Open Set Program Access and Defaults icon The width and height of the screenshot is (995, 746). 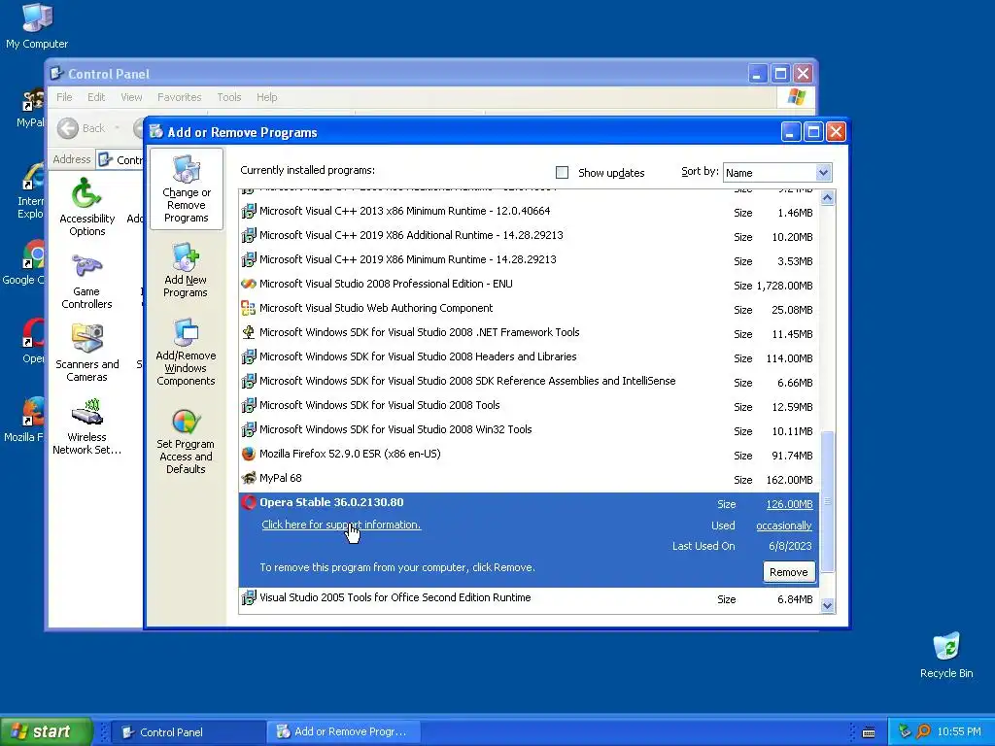(x=186, y=442)
